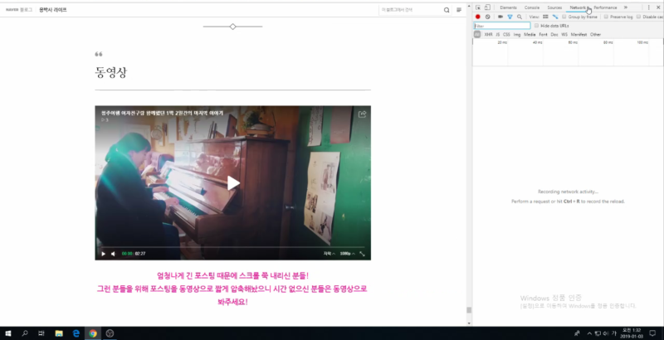Filter requests by WS
The image size is (664, 340).
(x=564, y=35)
